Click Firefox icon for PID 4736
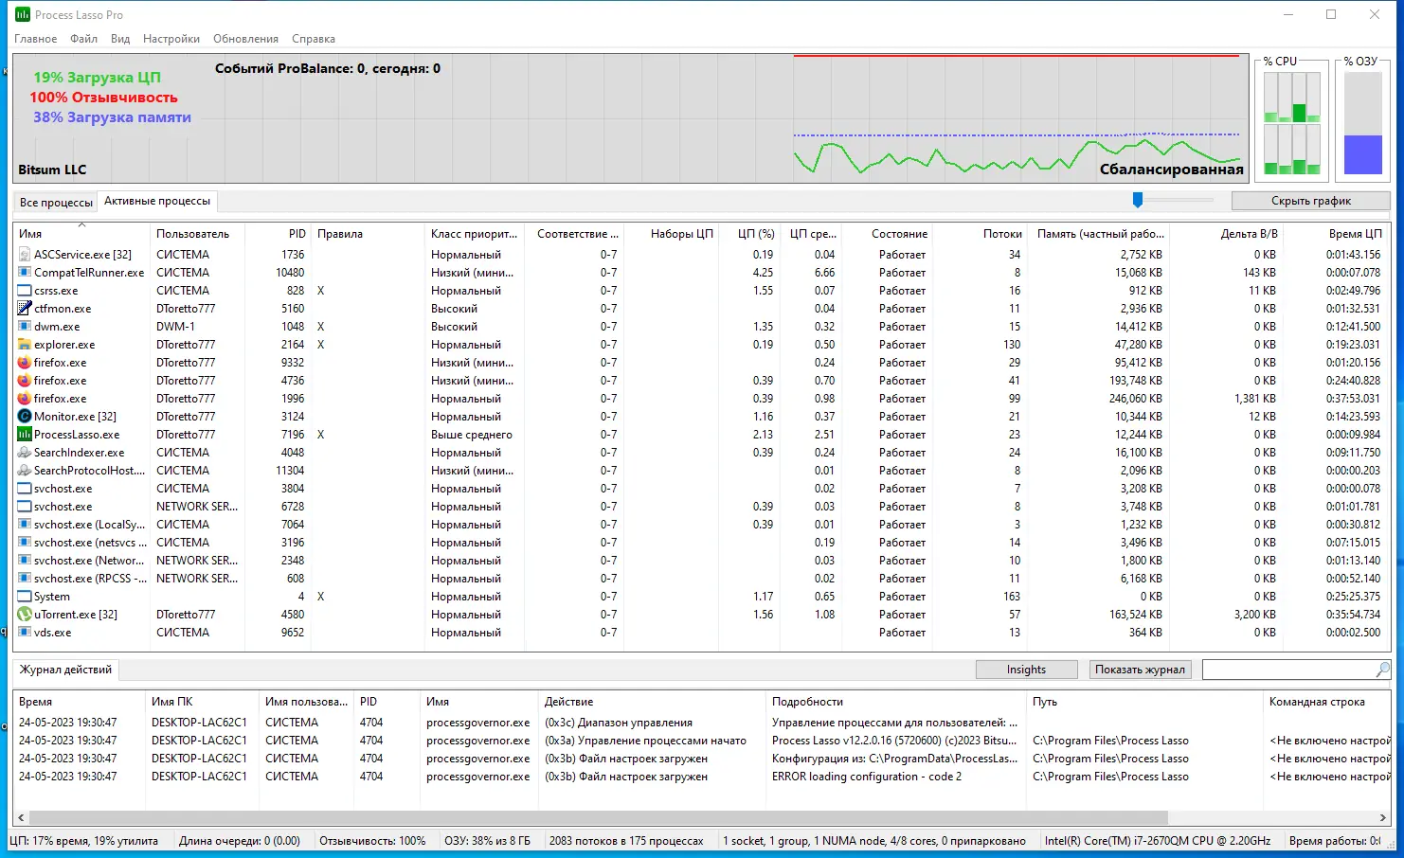This screenshot has width=1404, height=858. click(25, 381)
